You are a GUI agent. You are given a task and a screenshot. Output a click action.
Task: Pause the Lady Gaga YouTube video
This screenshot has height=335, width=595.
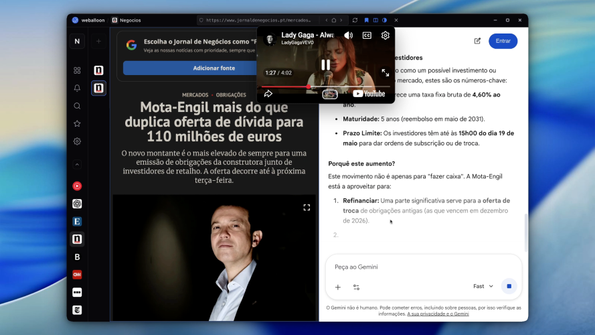pos(325,65)
